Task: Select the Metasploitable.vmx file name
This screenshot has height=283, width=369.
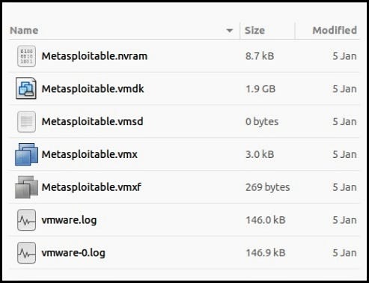Action: point(90,154)
